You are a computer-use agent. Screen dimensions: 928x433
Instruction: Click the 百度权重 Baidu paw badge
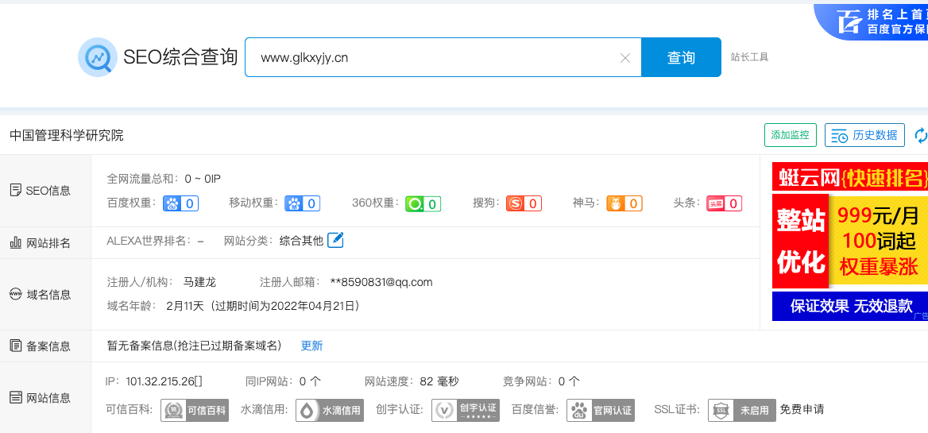(x=180, y=204)
